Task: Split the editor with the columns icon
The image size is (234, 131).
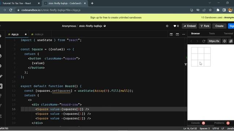Action: coord(171,35)
